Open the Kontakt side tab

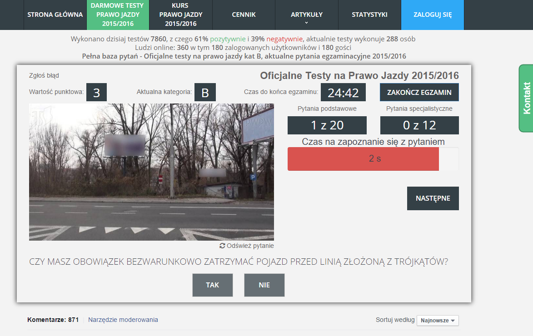point(526,98)
